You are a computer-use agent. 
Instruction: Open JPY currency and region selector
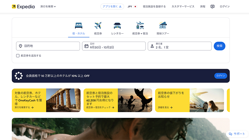tap(132, 7)
